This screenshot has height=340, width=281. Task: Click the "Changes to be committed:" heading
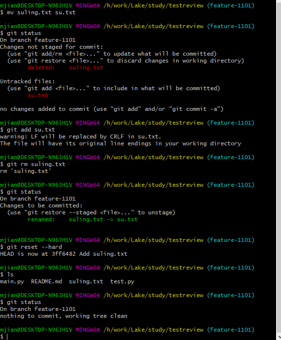[x=41, y=205]
